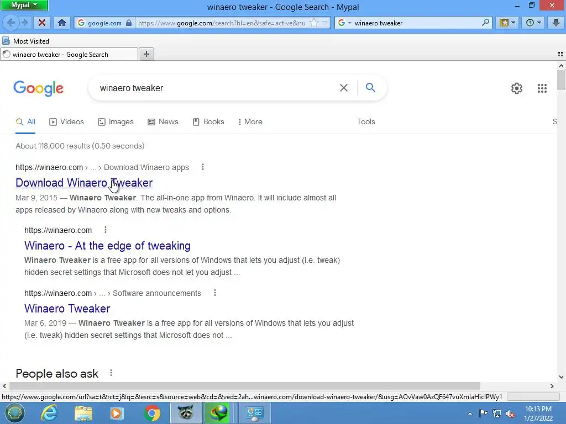
Task: Open three-dot menu beside https://winaero.com result
Action: [x=106, y=230]
